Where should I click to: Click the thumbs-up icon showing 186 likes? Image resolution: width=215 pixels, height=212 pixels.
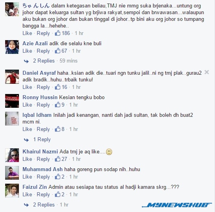tap(58, 33)
